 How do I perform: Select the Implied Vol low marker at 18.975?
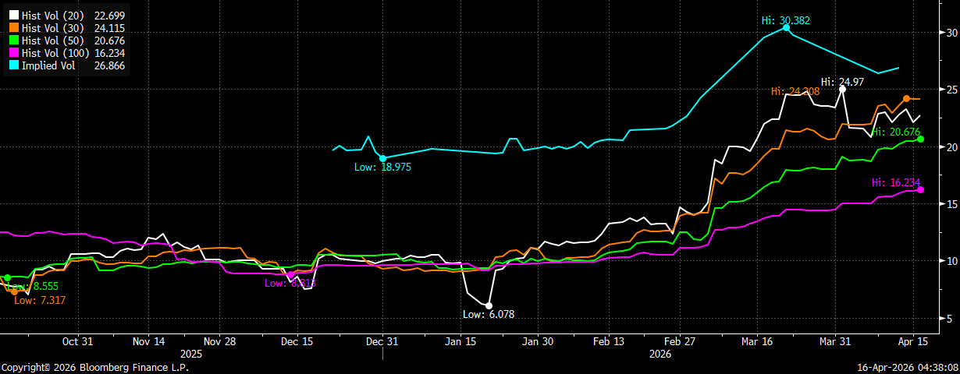tap(382, 158)
